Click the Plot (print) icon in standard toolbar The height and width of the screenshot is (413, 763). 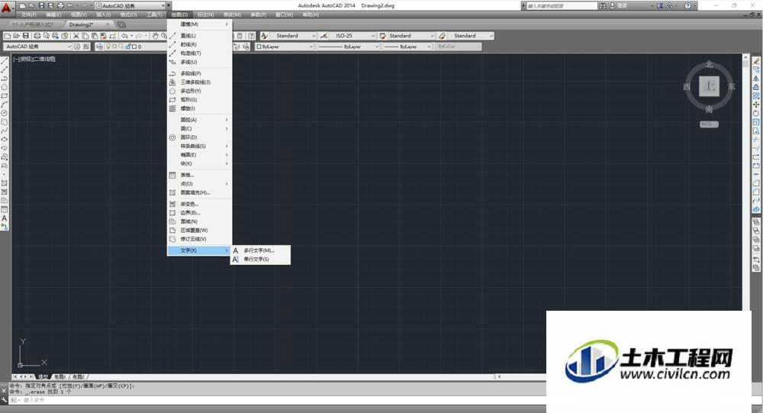click(37, 36)
